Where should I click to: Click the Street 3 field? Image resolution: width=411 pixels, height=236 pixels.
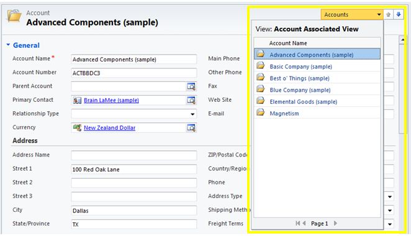[133, 197]
